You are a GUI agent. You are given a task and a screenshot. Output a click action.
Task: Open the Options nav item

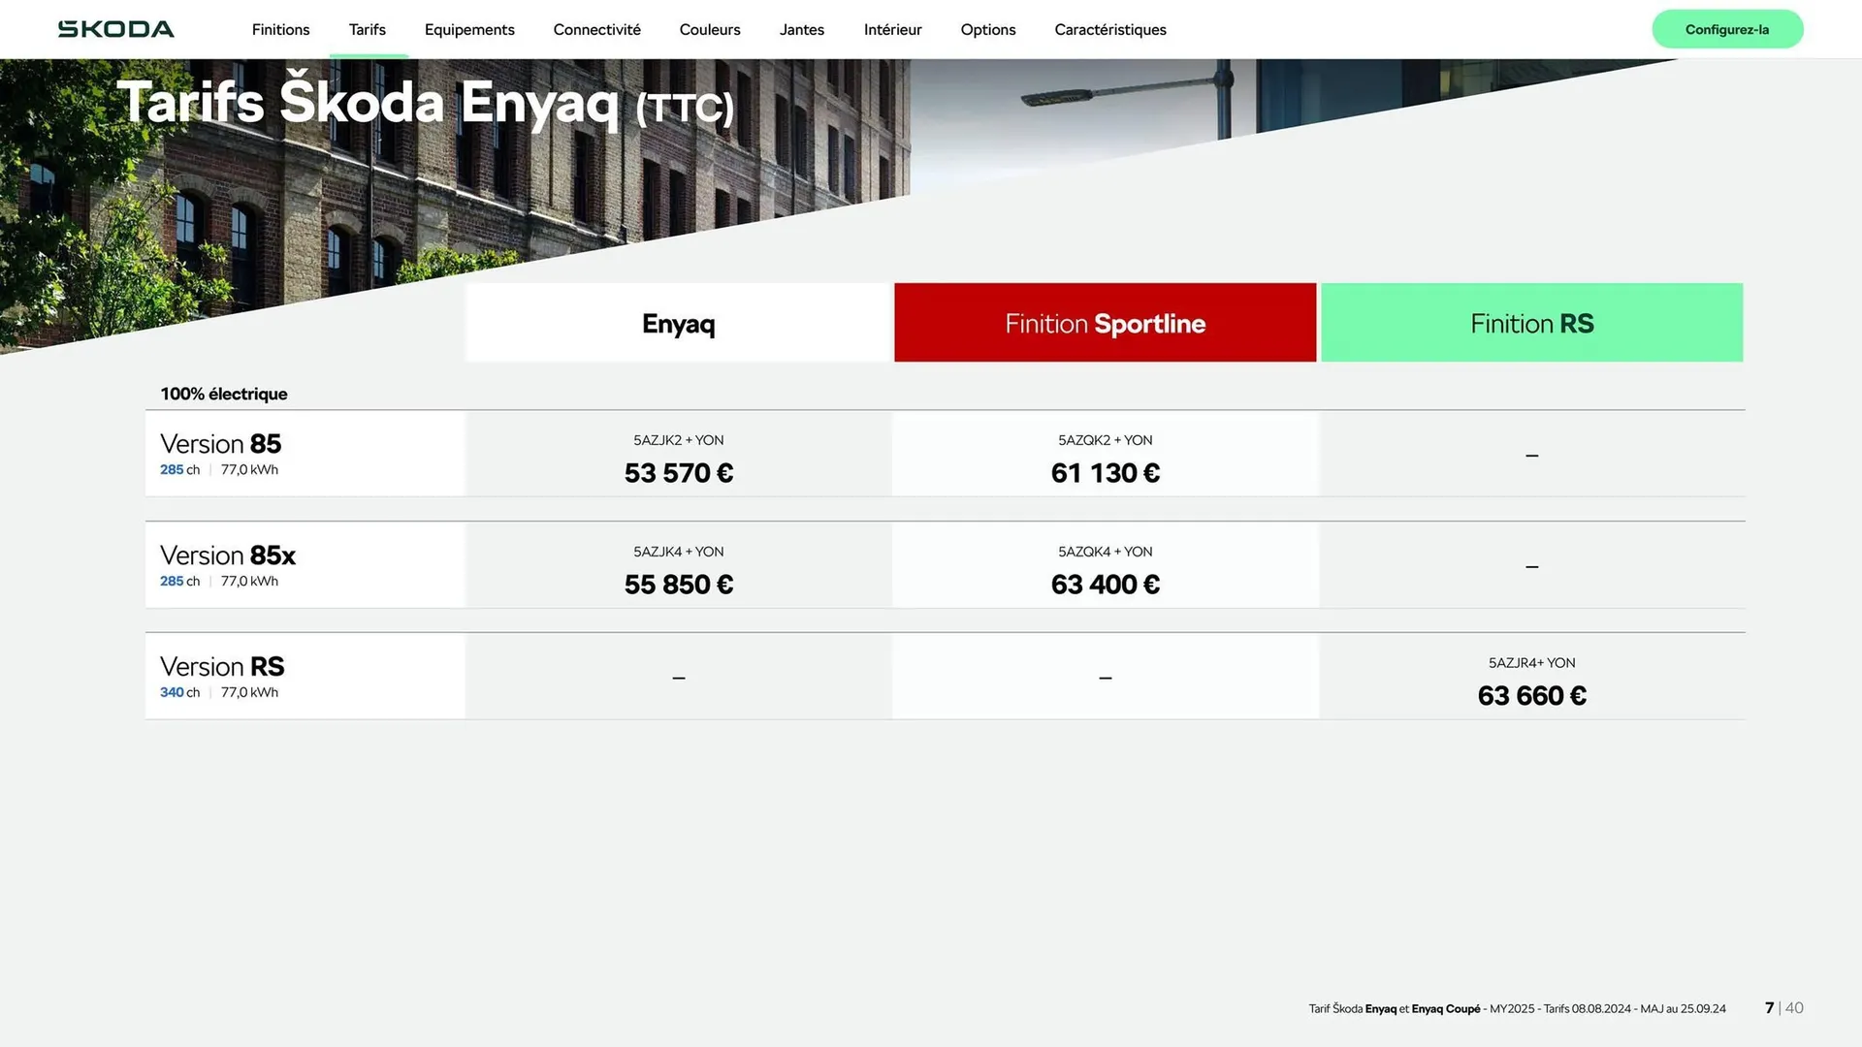point(987,29)
